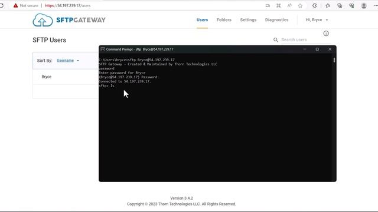Open the Diagnostics tab
The height and width of the screenshot is (212, 378).
(276, 20)
